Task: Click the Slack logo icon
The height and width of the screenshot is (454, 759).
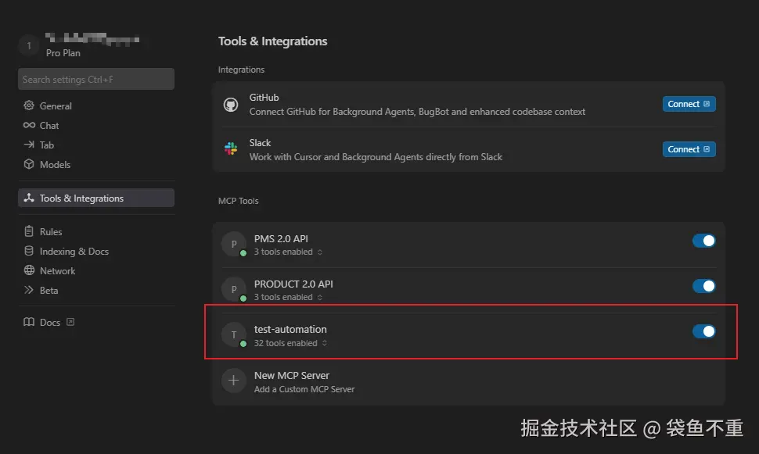Action: [x=231, y=149]
